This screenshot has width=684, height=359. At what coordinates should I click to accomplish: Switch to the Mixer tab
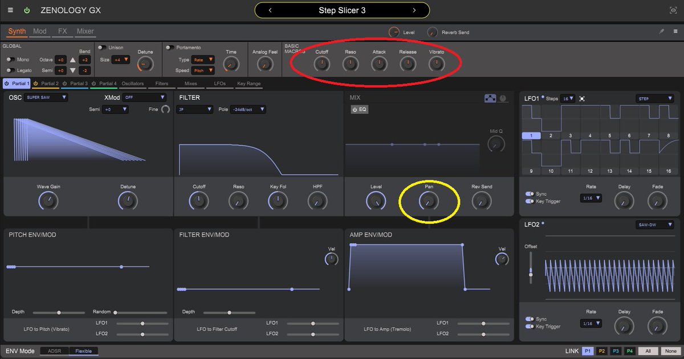(85, 31)
